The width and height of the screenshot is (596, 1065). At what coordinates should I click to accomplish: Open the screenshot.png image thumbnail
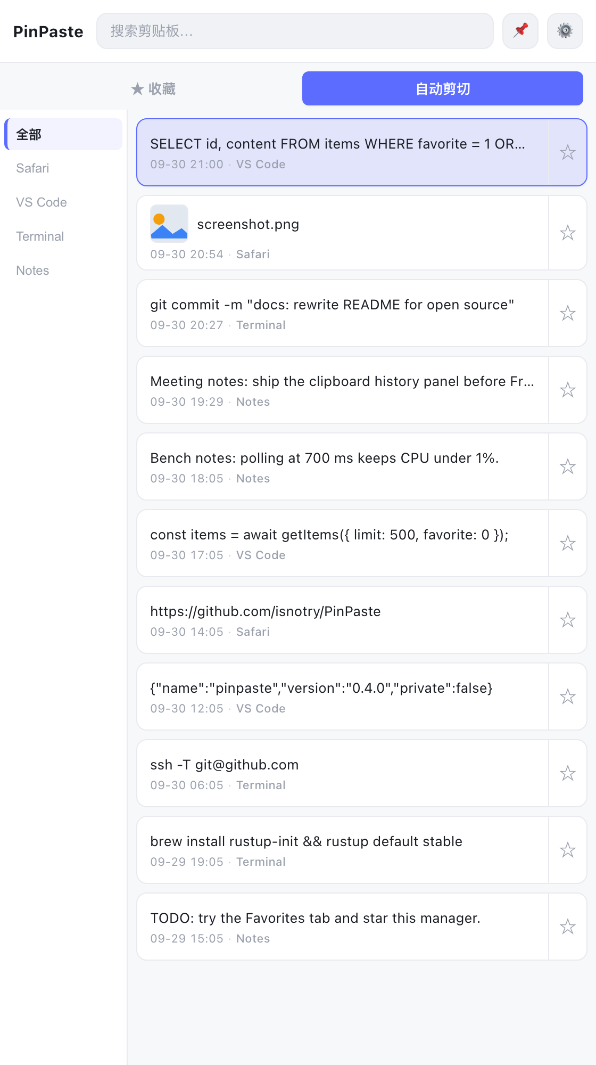click(x=169, y=224)
